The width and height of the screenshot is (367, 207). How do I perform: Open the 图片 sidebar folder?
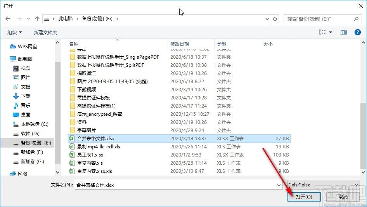pos(22,78)
